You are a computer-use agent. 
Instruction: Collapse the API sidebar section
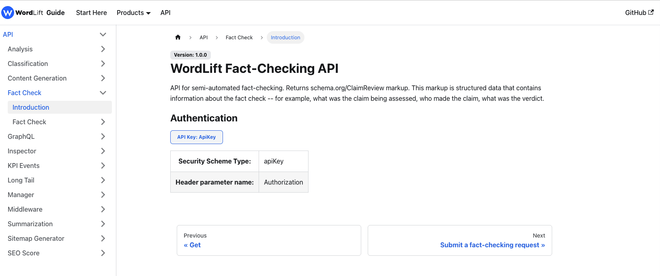tap(103, 34)
